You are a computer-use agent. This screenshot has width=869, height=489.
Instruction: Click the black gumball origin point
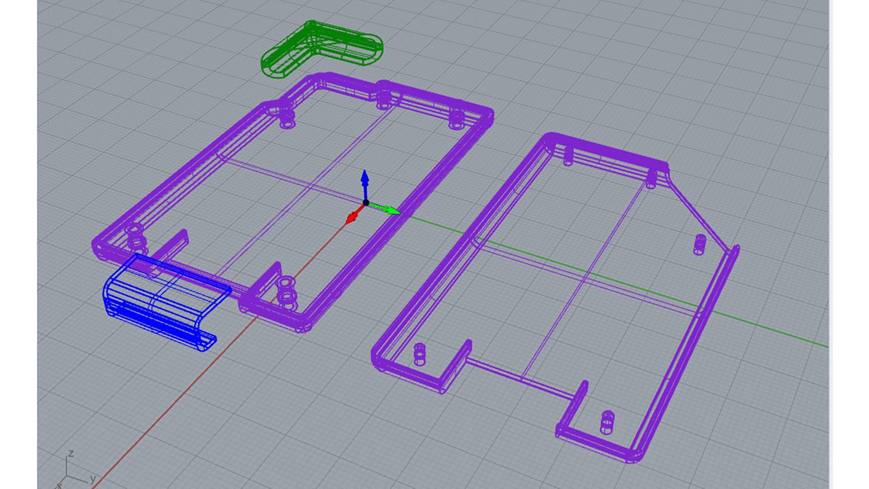(x=366, y=203)
